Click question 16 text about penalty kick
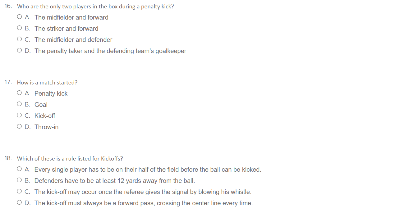 [x=95, y=7]
